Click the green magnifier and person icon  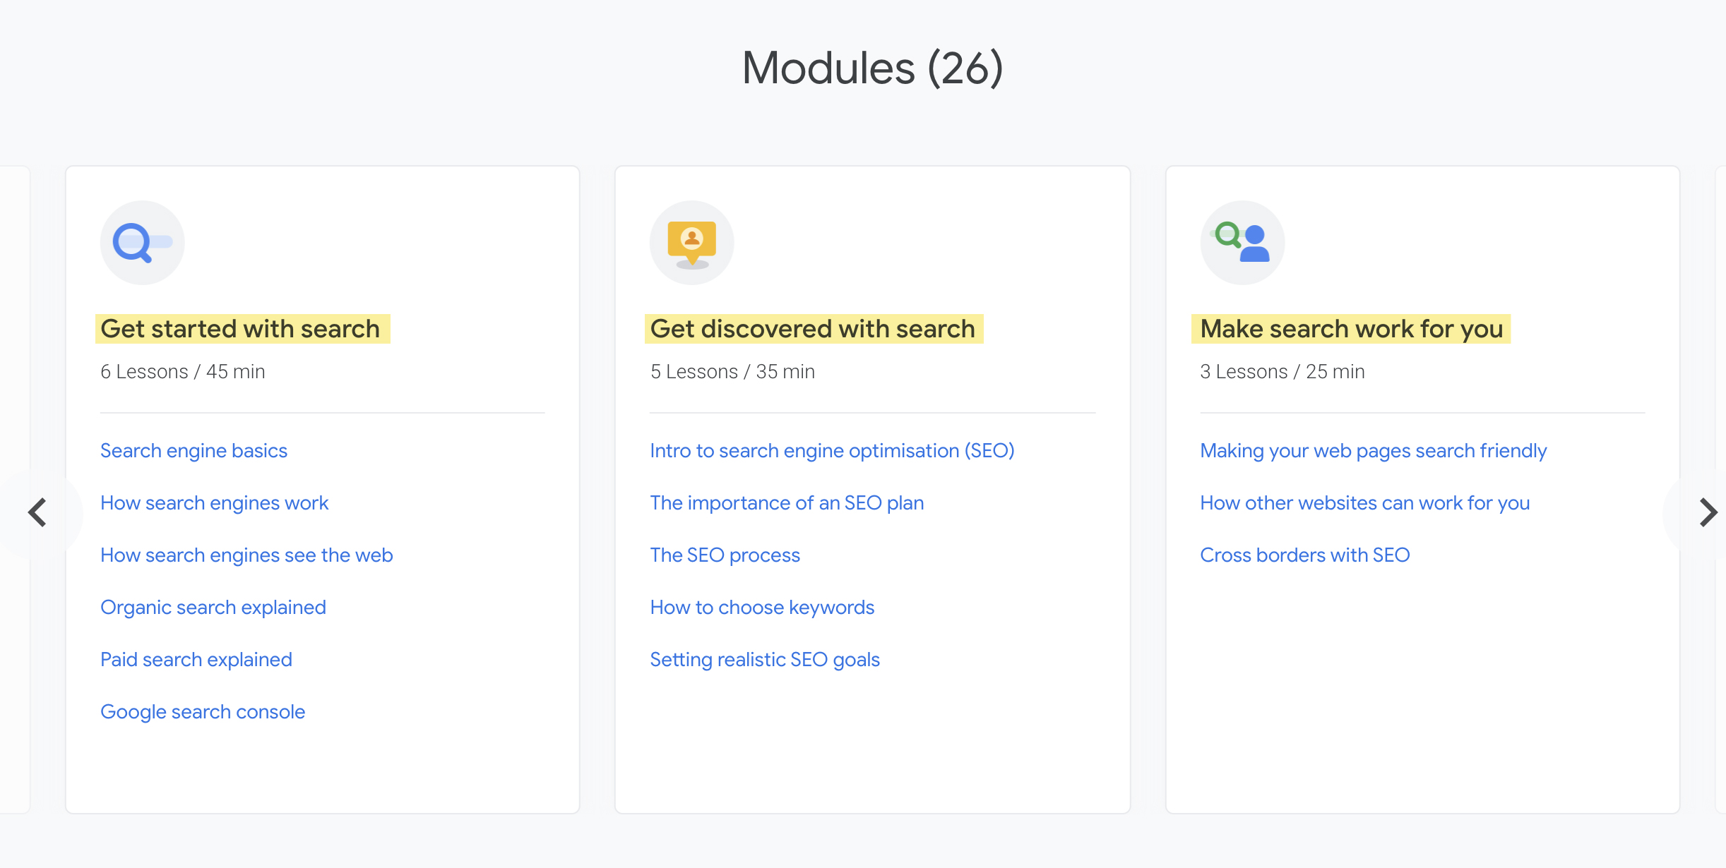(x=1242, y=243)
